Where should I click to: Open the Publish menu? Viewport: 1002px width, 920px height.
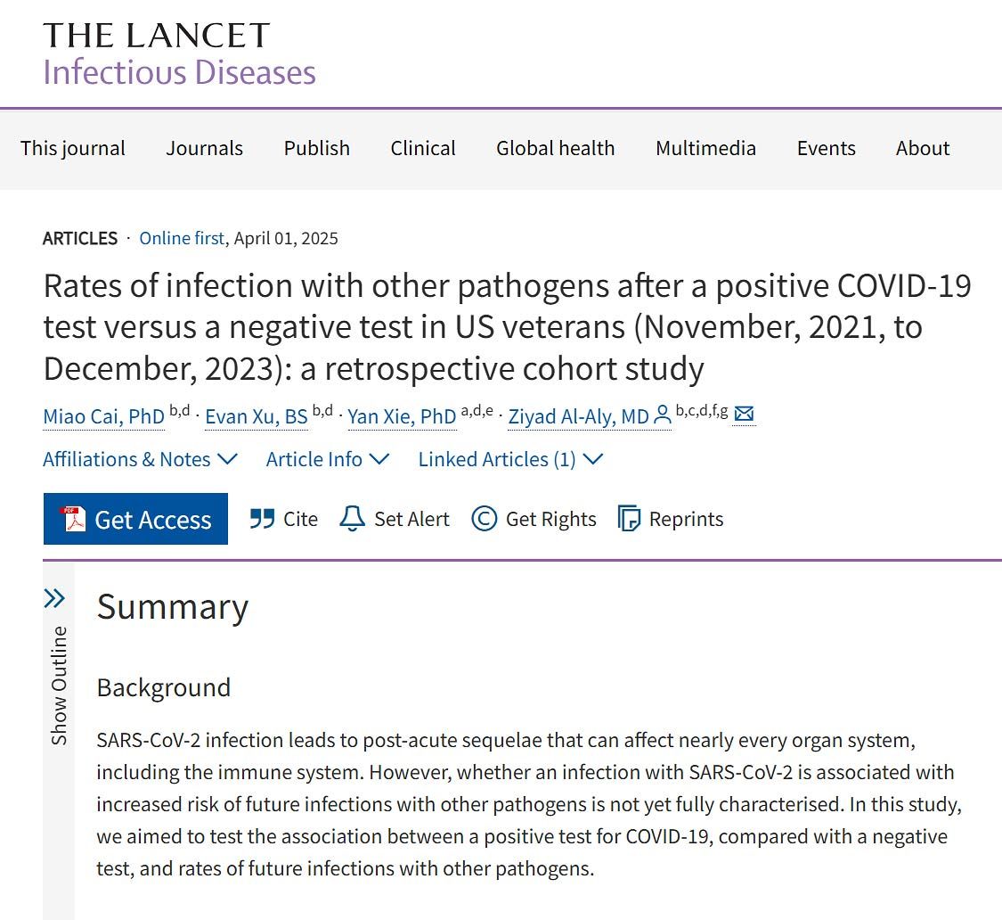[317, 148]
